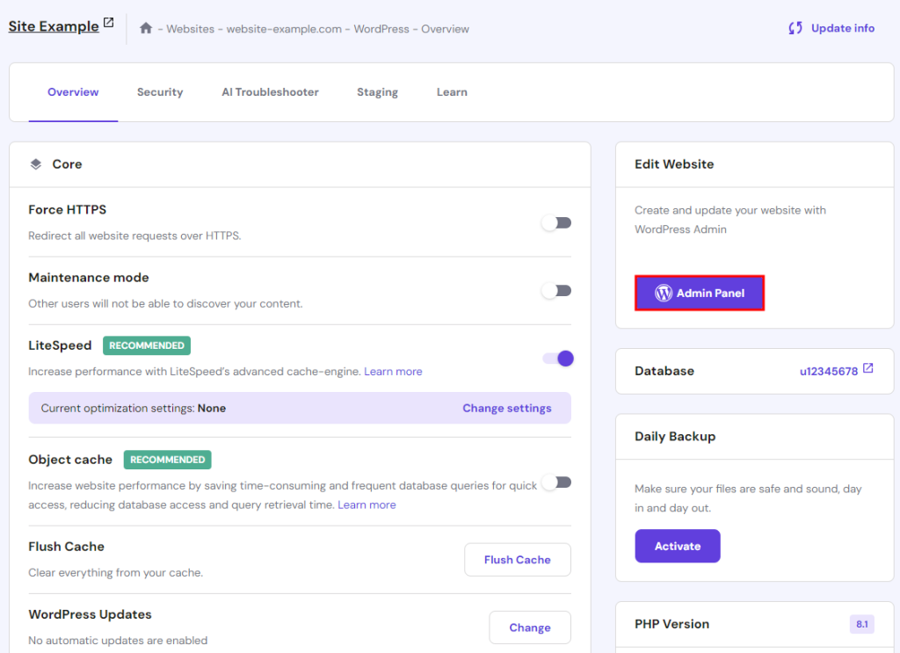Select the Staging tab
Viewport: 900px width, 653px height.
pos(377,91)
